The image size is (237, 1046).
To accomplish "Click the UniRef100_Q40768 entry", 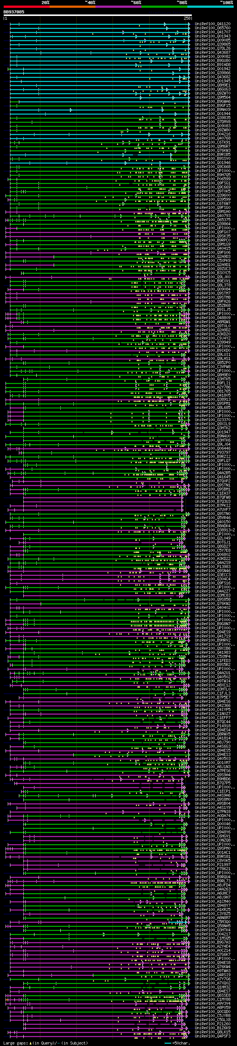I will 213,138.
